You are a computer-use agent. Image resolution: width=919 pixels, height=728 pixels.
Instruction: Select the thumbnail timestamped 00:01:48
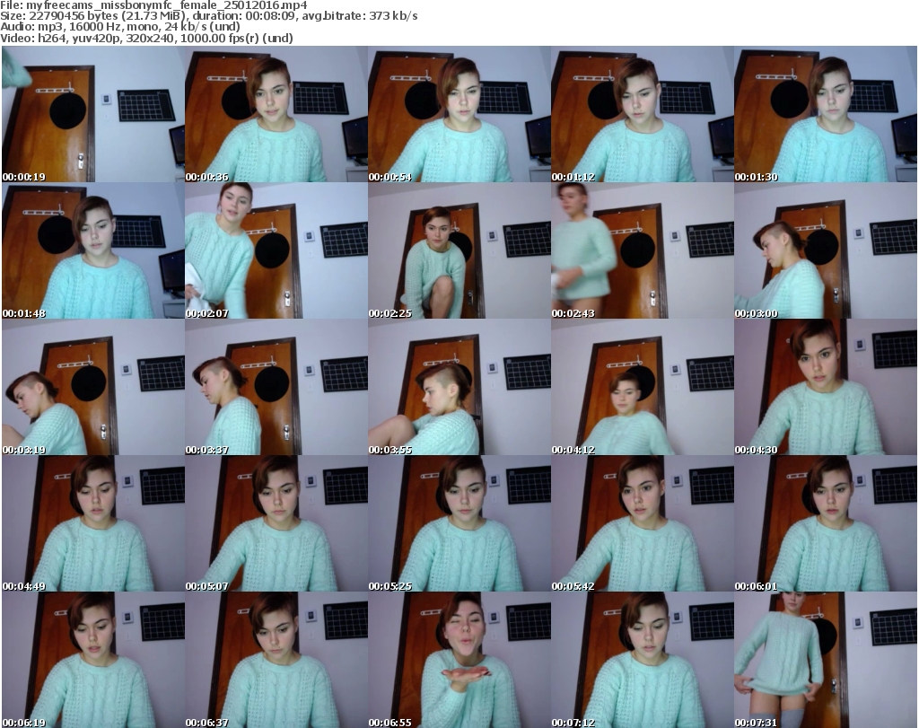pos(93,250)
